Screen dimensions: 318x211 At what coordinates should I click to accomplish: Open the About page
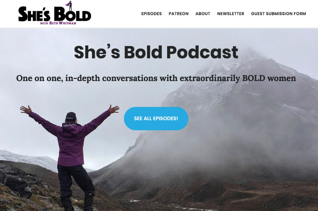[203, 14]
